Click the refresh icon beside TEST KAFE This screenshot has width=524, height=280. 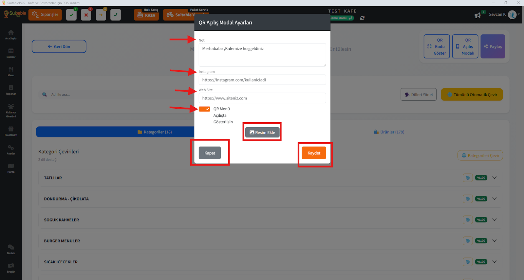(x=362, y=18)
